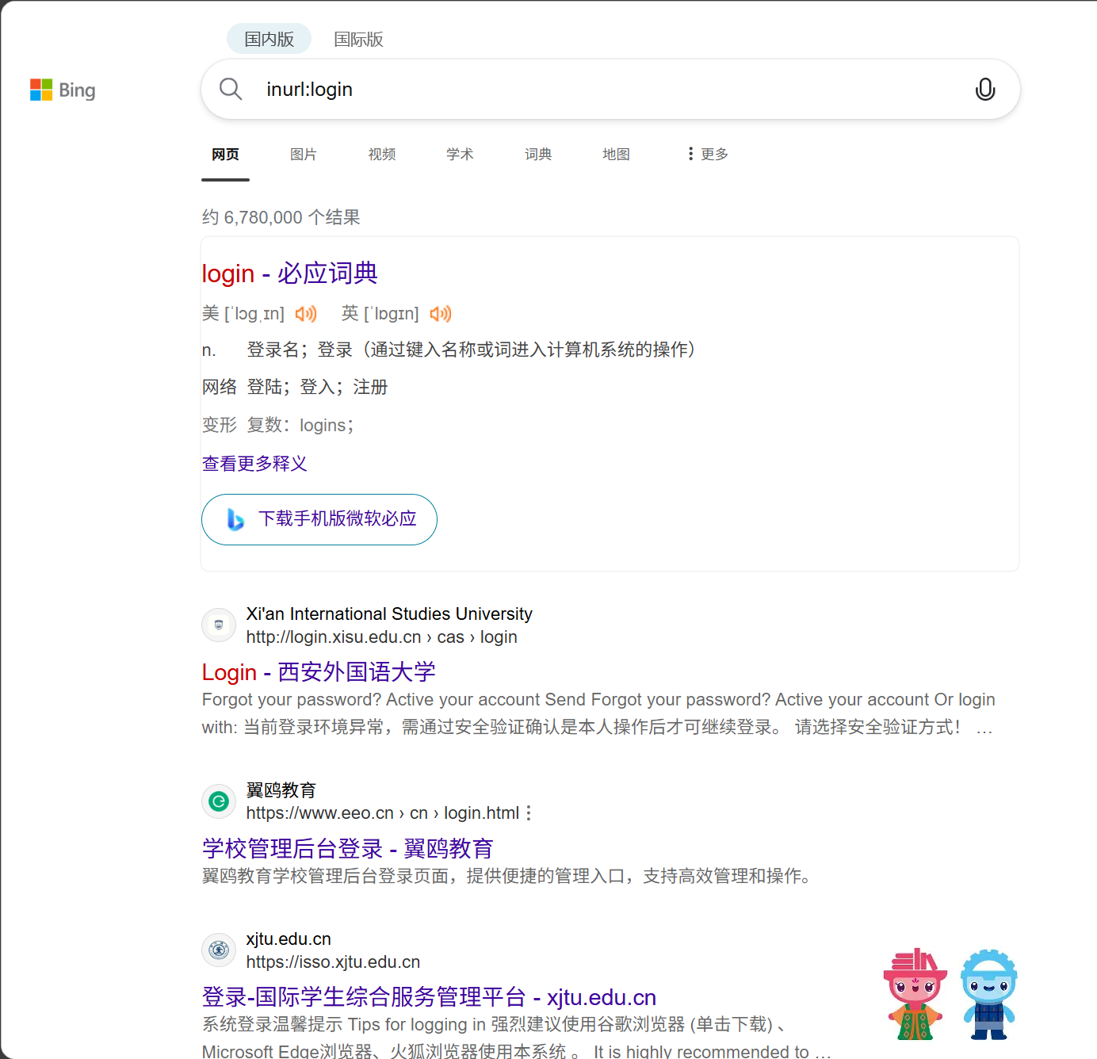Switch to the 国际版 option
The height and width of the screenshot is (1059, 1097).
(x=358, y=39)
